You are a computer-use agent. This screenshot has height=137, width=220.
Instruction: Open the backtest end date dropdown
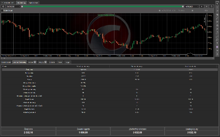(192, 7)
